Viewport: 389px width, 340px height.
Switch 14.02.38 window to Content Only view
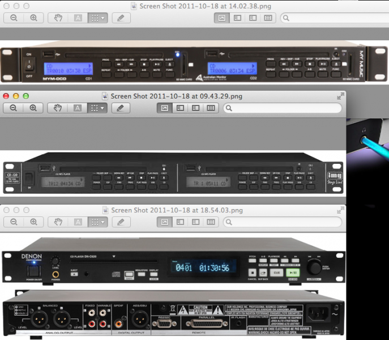pyautogui.click(x=222, y=18)
